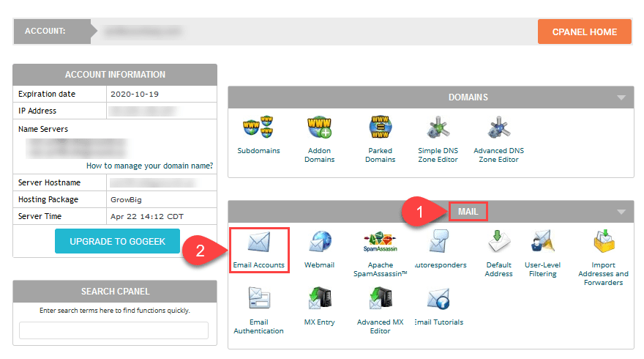Launch the Simple DNS Zone Editor
Screen dimensions: 644x359
pyautogui.click(x=438, y=139)
